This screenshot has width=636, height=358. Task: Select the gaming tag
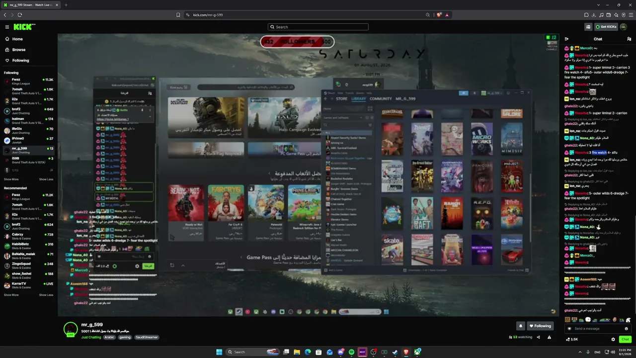(x=125, y=337)
